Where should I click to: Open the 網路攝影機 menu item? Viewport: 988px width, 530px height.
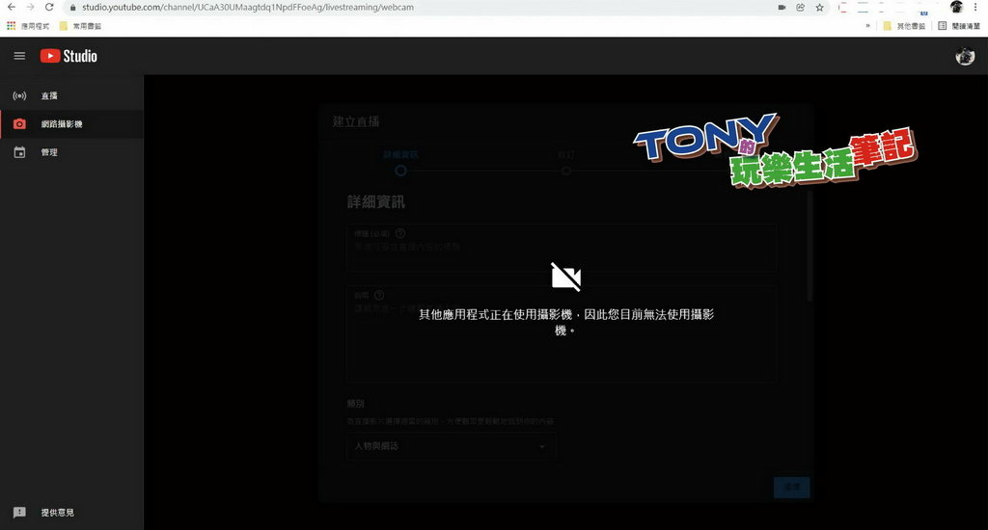click(71, 124)
